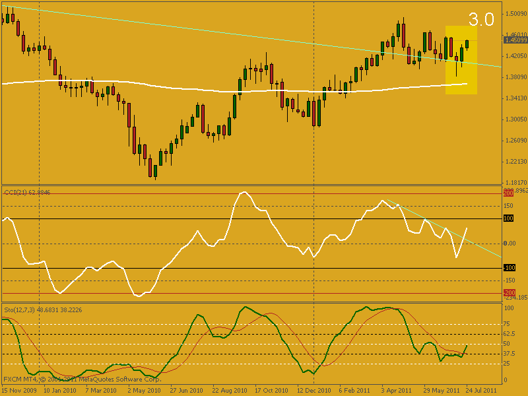Click the "3.0" text label on chart
This screenshot has height=396, width=528.
pos(481,20)
